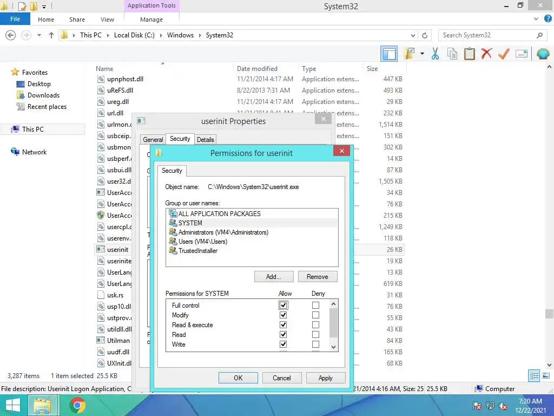Go up one folder level arrow

[51, 35]
